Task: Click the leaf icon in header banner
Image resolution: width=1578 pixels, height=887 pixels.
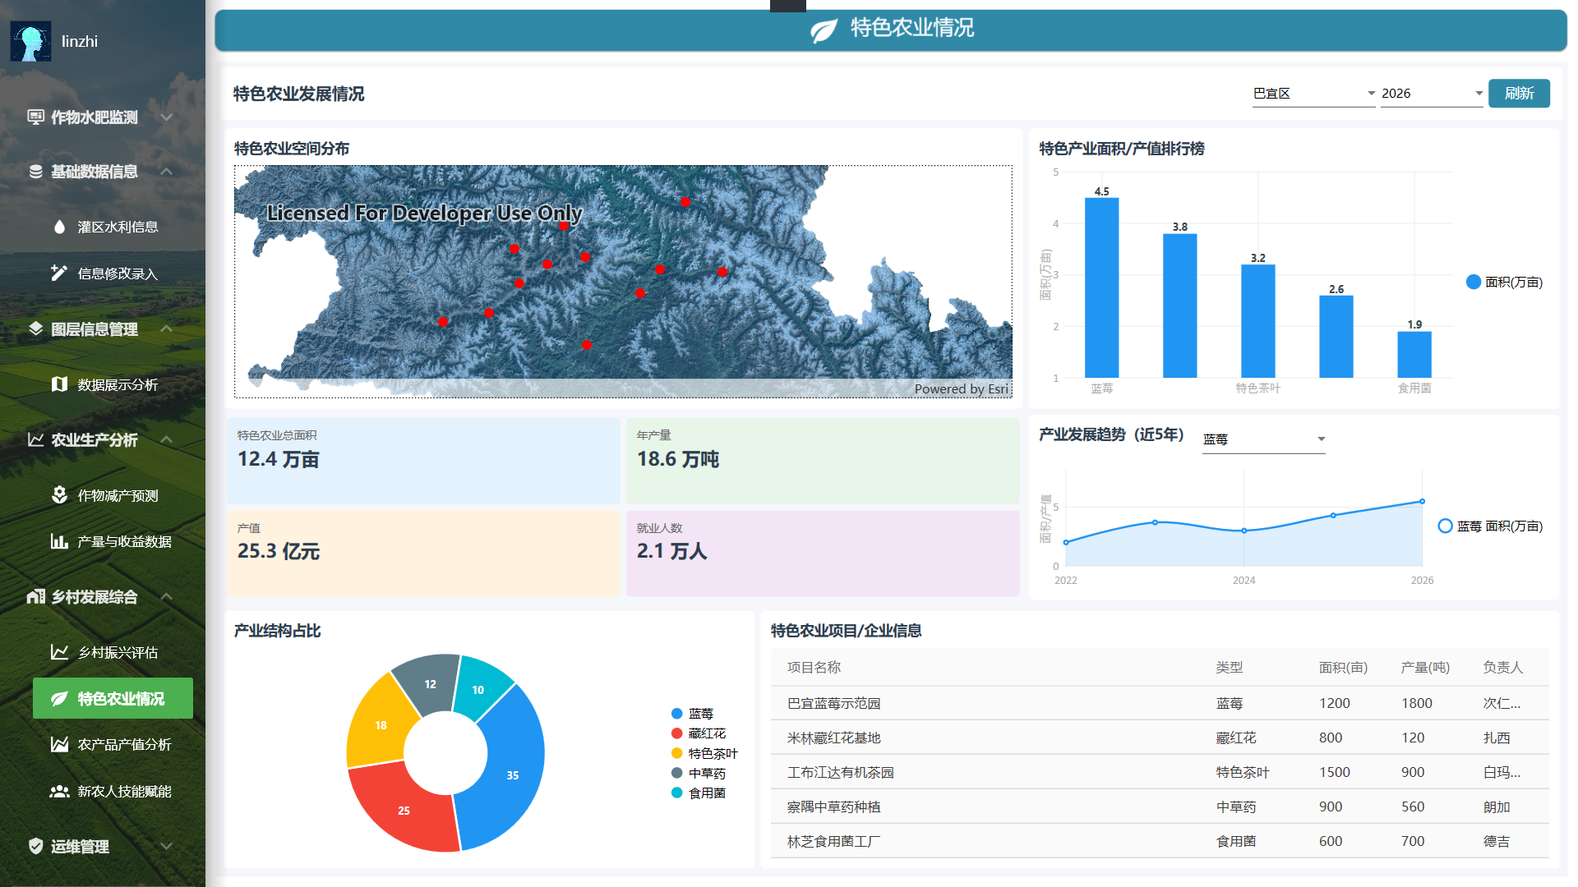Action: (x=824, y=30)
